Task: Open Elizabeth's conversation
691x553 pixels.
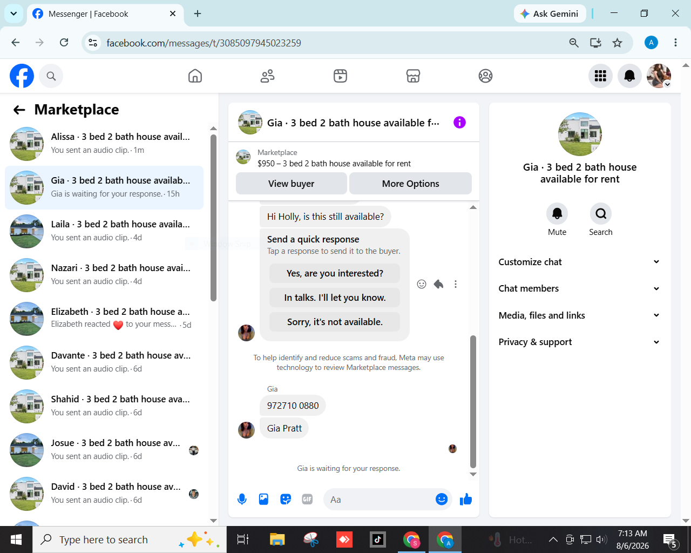Action: click(104, 319)
